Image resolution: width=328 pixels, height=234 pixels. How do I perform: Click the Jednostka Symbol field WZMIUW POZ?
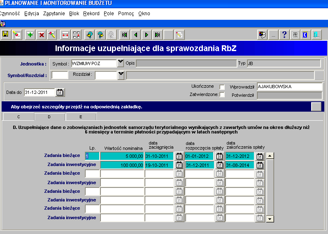tap(94, 63)
